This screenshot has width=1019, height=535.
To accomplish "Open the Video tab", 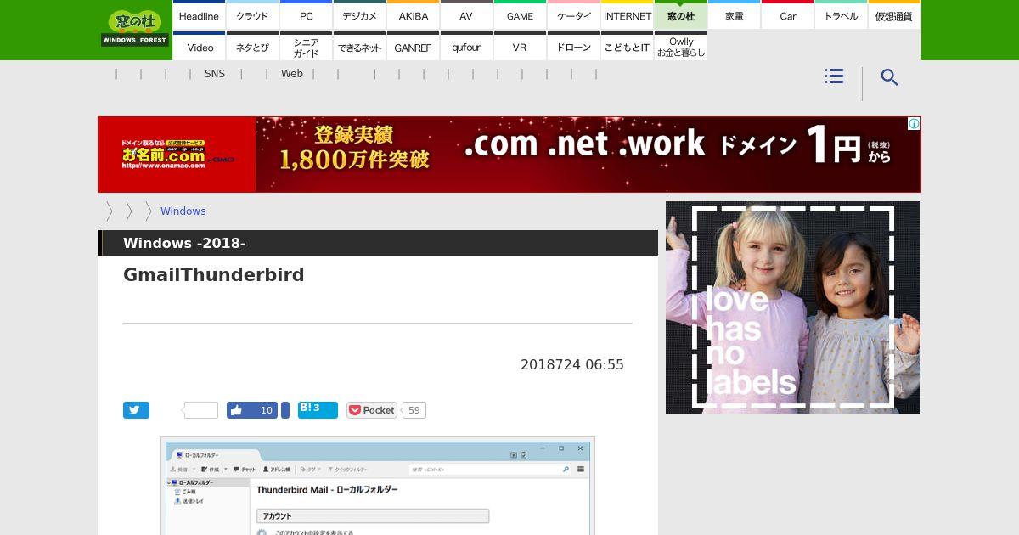I will (199, 47).
